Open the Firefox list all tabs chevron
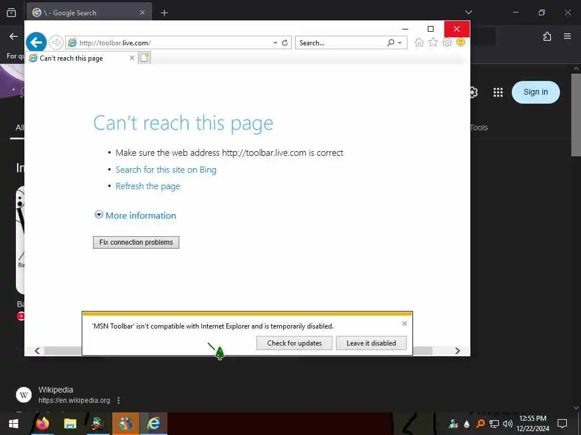The image size is (581, 435). [x=468, y=12]
